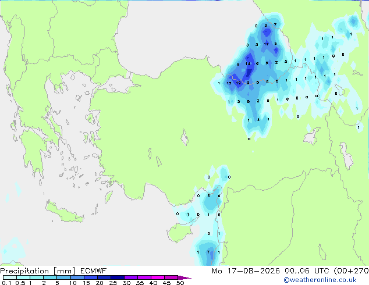The image size is (369, 285).
Task: Click the 20–25 mm legend color swatch
Action: [x=104, y=277]
